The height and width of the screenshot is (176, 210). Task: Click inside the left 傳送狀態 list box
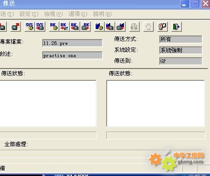point(48,103)
